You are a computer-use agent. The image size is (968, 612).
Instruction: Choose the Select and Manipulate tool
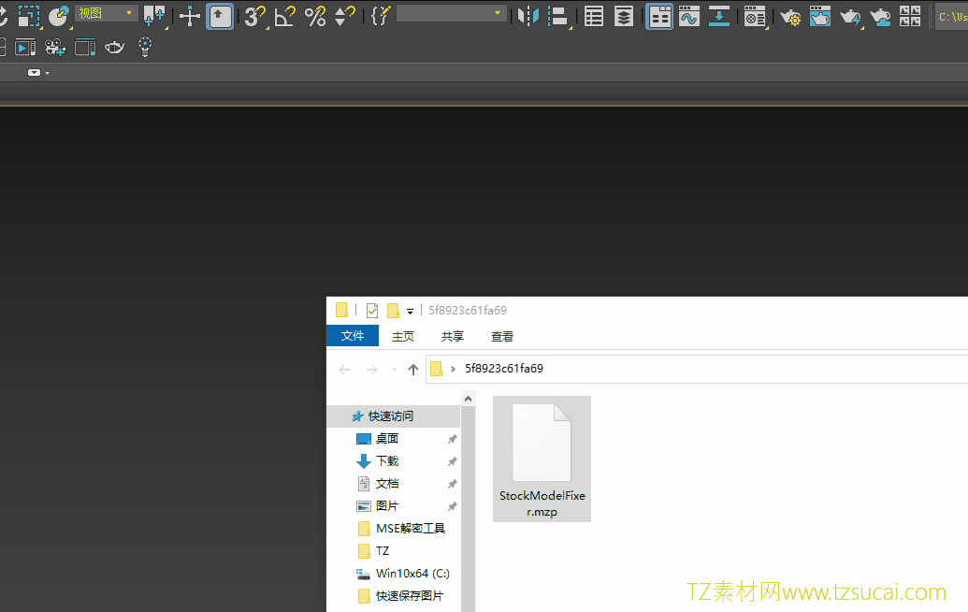190,16
